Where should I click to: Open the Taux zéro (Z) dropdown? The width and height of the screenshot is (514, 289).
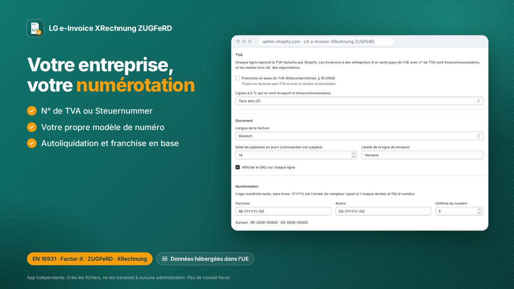coord(359,101)
